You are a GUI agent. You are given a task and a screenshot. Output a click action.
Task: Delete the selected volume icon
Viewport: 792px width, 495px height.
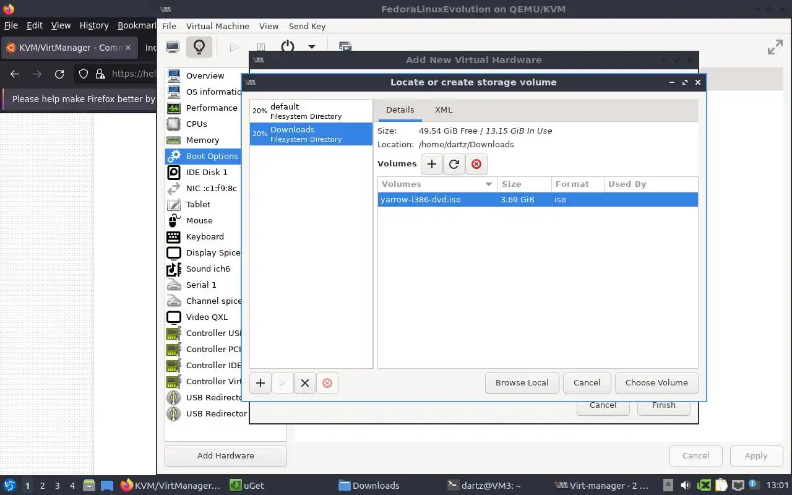[x=476, y=164]
